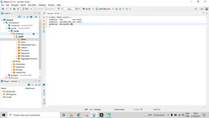Open a new SQL editor with SQL button
Screen dimensions: 209x118
point(25,9)
